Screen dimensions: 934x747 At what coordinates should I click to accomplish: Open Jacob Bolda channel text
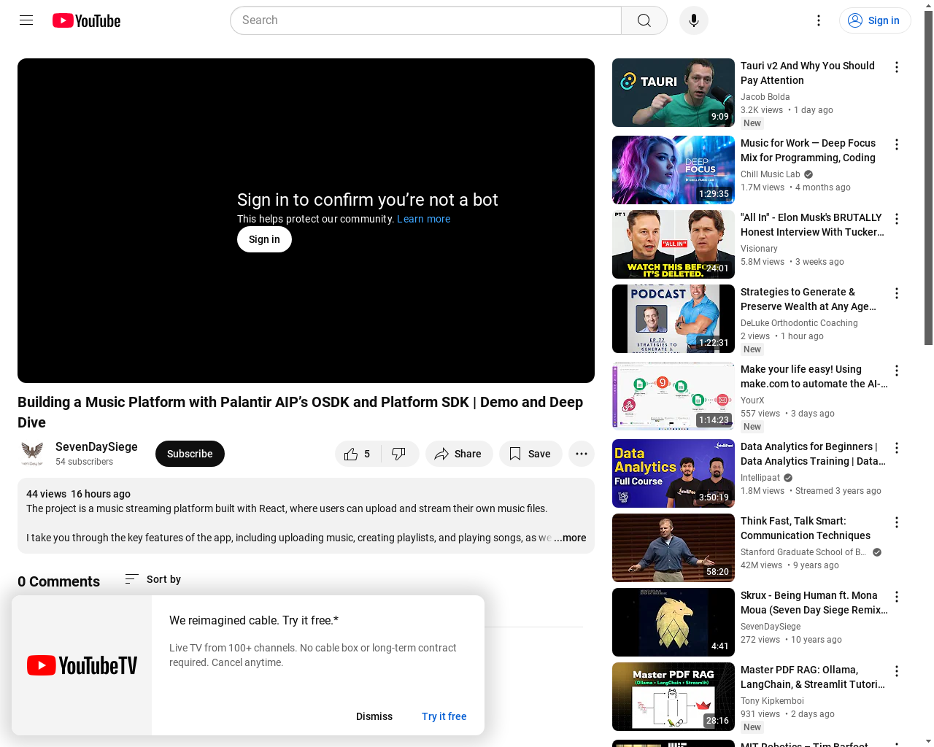point(765,97)
